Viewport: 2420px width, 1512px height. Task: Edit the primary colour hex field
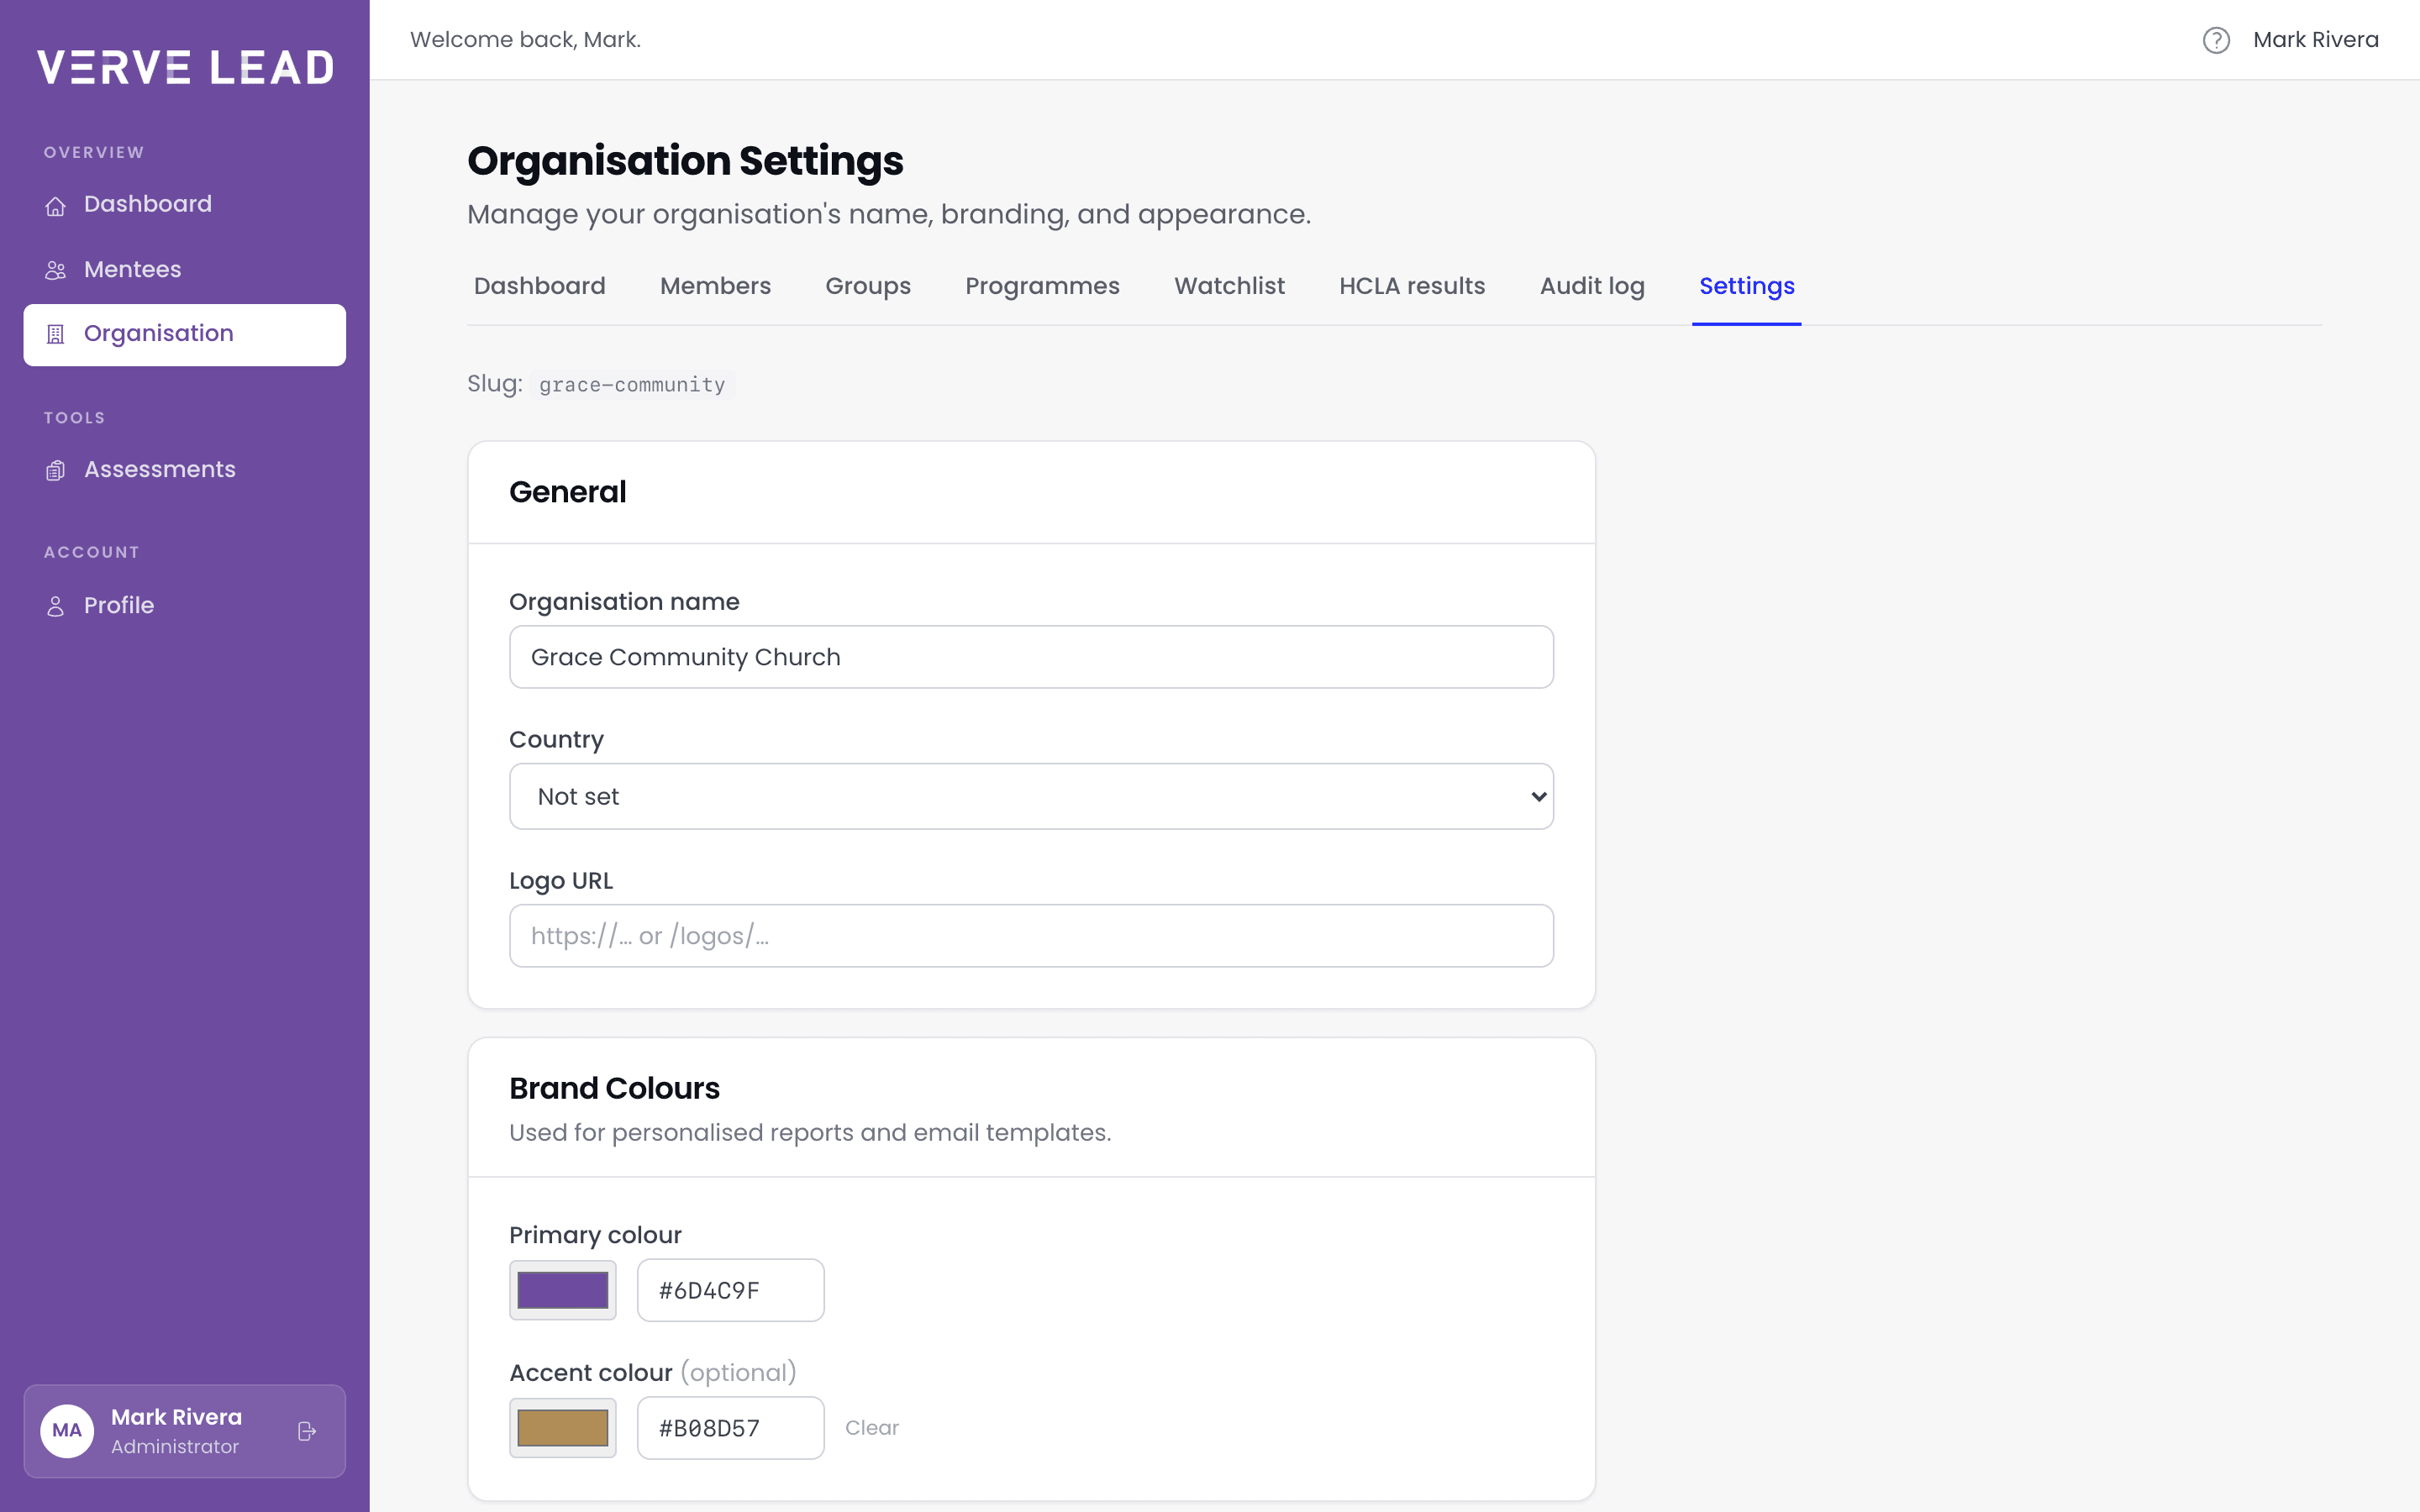[x=731, y=1290]
